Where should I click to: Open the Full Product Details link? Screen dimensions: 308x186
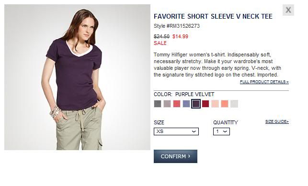pos(264,82)
